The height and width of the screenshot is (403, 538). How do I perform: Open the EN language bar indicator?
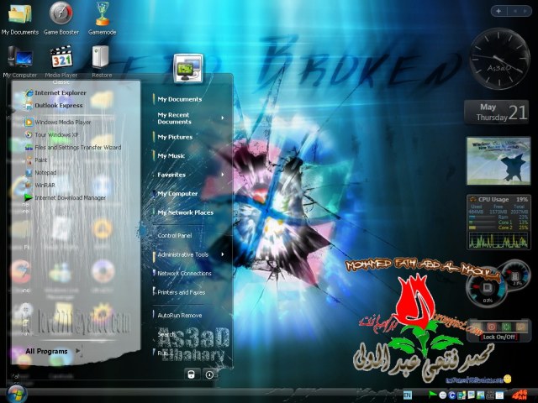click(407, 395)
